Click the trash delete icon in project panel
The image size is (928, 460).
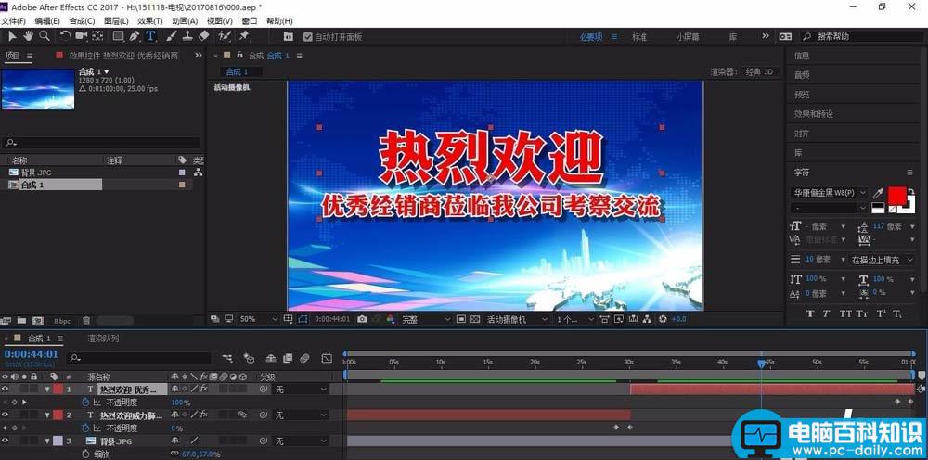[86, 321]
